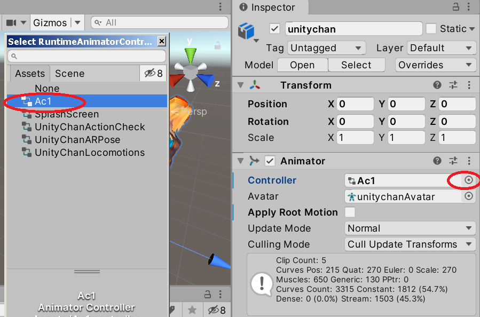Open Animator three-dot menu
This screenshot has height=317, width=480.
click(x=469, y=161)
